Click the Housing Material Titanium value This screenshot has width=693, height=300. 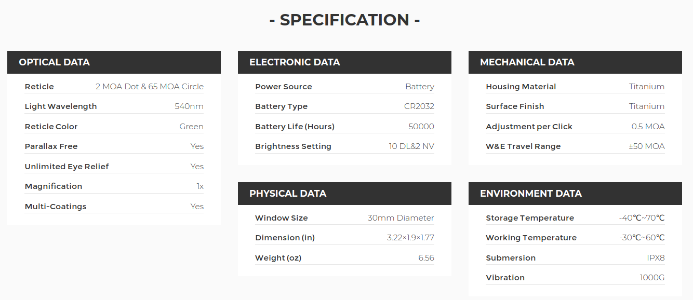tap(647, 87)
